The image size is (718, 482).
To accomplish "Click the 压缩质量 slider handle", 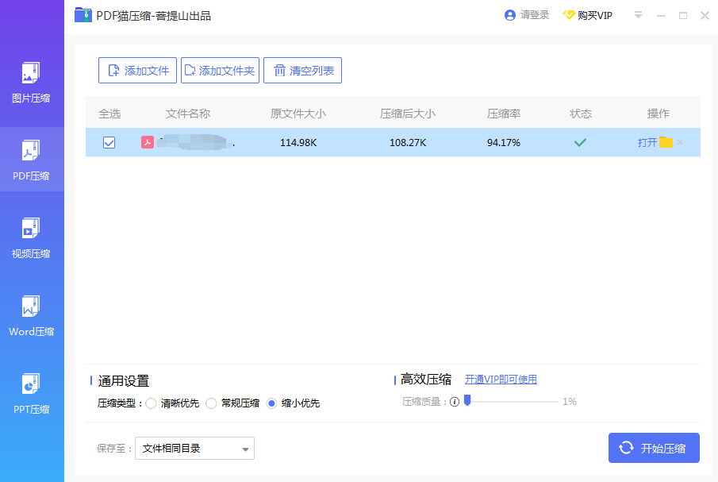I will (467, 400).
